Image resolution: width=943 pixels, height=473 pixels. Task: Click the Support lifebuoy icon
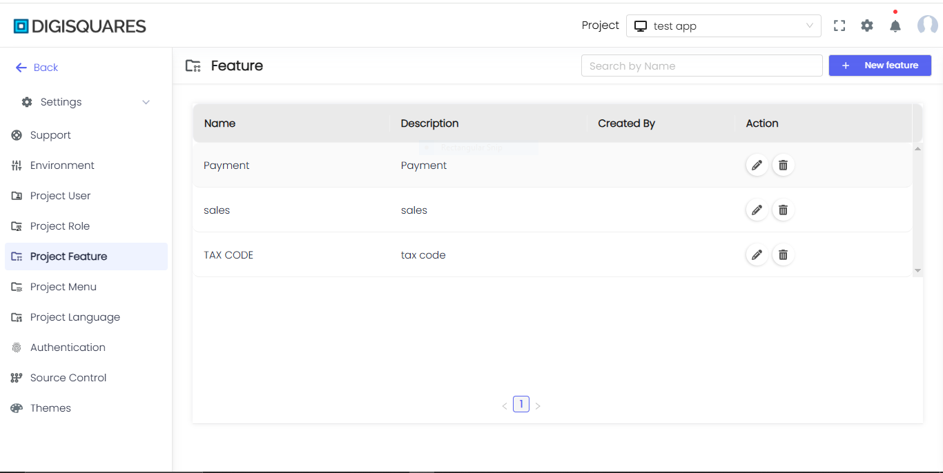click(17, 135)
